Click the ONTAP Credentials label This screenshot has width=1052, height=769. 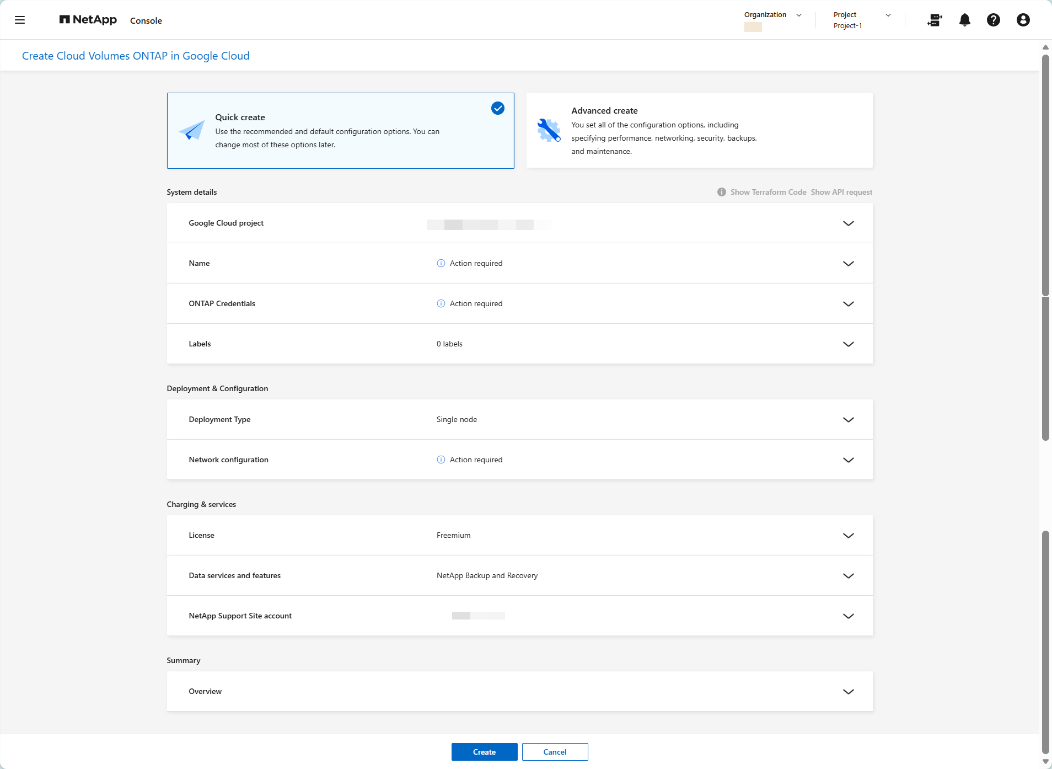222,303
